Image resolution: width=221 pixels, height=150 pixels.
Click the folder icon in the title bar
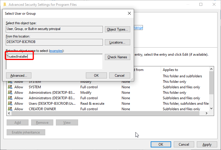pyautogui.click(x=5, y=5)
